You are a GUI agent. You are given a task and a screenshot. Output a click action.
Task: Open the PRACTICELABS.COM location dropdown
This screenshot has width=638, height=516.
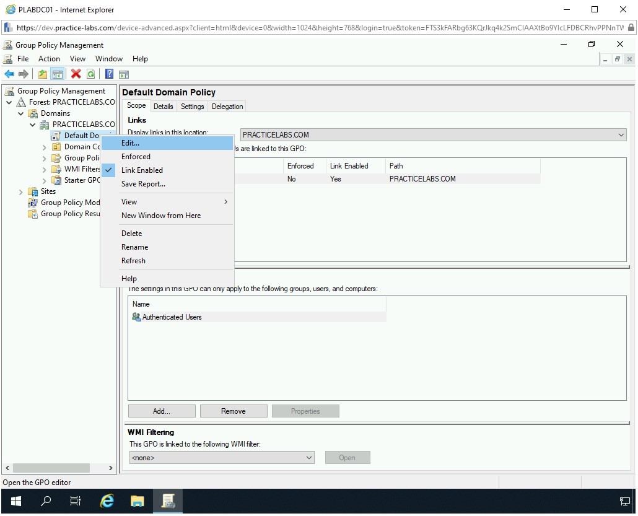tap(621, 135)
